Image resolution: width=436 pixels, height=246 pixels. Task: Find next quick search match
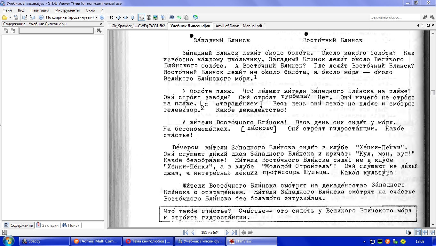pyautogui.click(x=432, y=17)
